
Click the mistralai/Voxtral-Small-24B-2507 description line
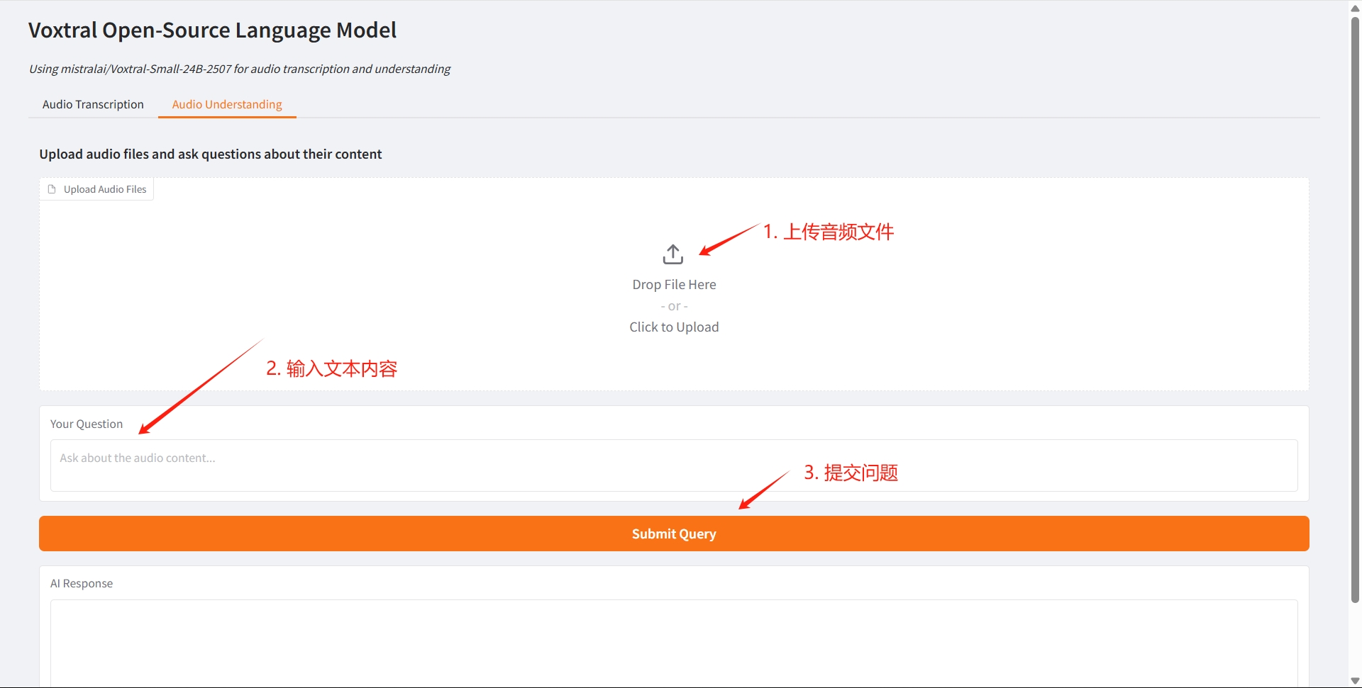[x=239, y=69]
